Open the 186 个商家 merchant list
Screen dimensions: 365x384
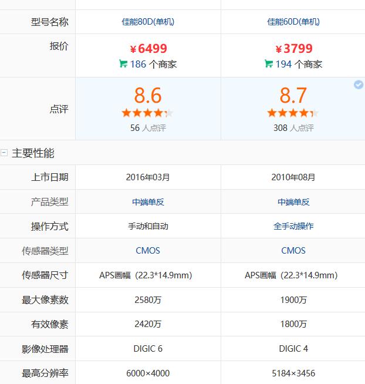point(153,64)
